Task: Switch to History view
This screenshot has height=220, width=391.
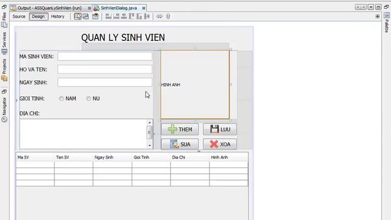Action: coord(57,16)
